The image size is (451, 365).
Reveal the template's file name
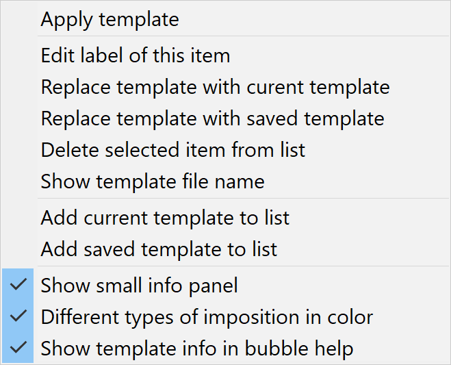click(152, 181)
